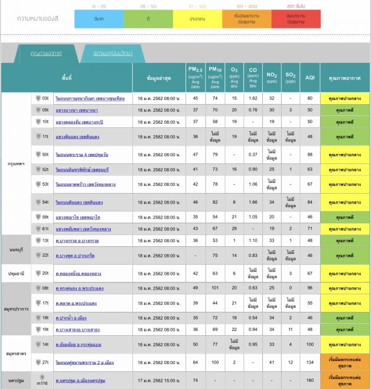
Task: Follow the station link in row 61t
Action: point(83,229)
